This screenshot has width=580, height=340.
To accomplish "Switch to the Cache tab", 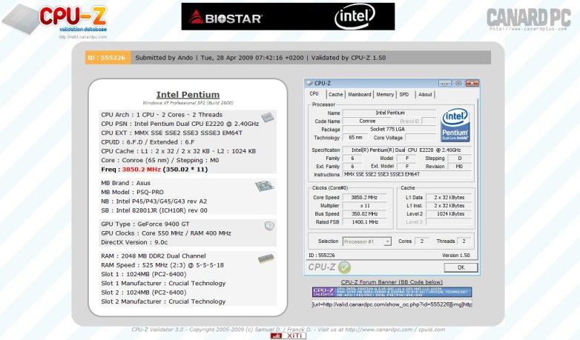I will 335,94.
